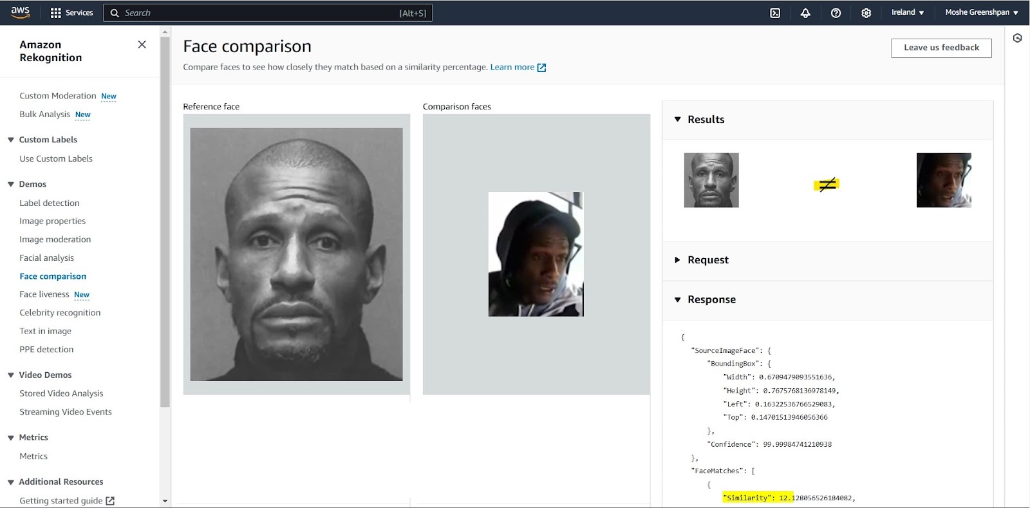The image size is (1030, 508).
Task: Open Celebrity recognition demo
Action: [x=60, y=312]
